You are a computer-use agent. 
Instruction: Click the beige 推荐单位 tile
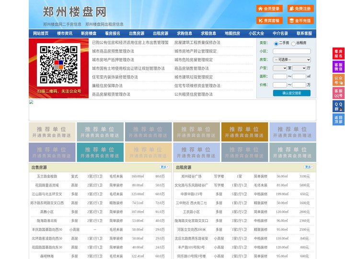[52, 132]
